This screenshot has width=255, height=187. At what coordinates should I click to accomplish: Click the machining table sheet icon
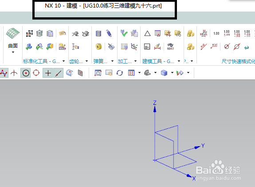point(125,47)
